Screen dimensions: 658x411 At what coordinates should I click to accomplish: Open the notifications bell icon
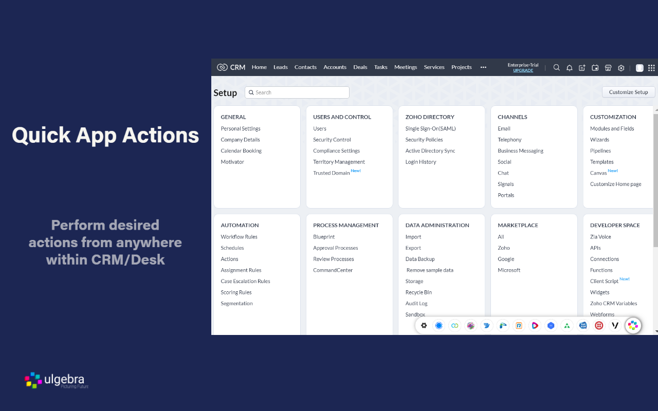[x=569, y=67]
